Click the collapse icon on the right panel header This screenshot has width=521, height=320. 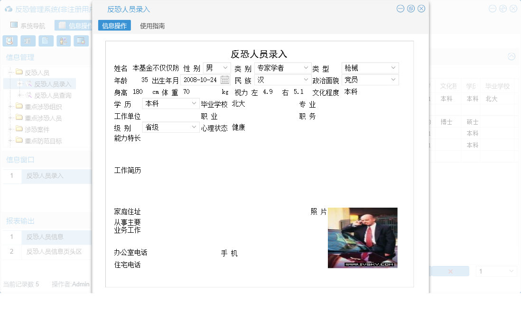(512, 56)
